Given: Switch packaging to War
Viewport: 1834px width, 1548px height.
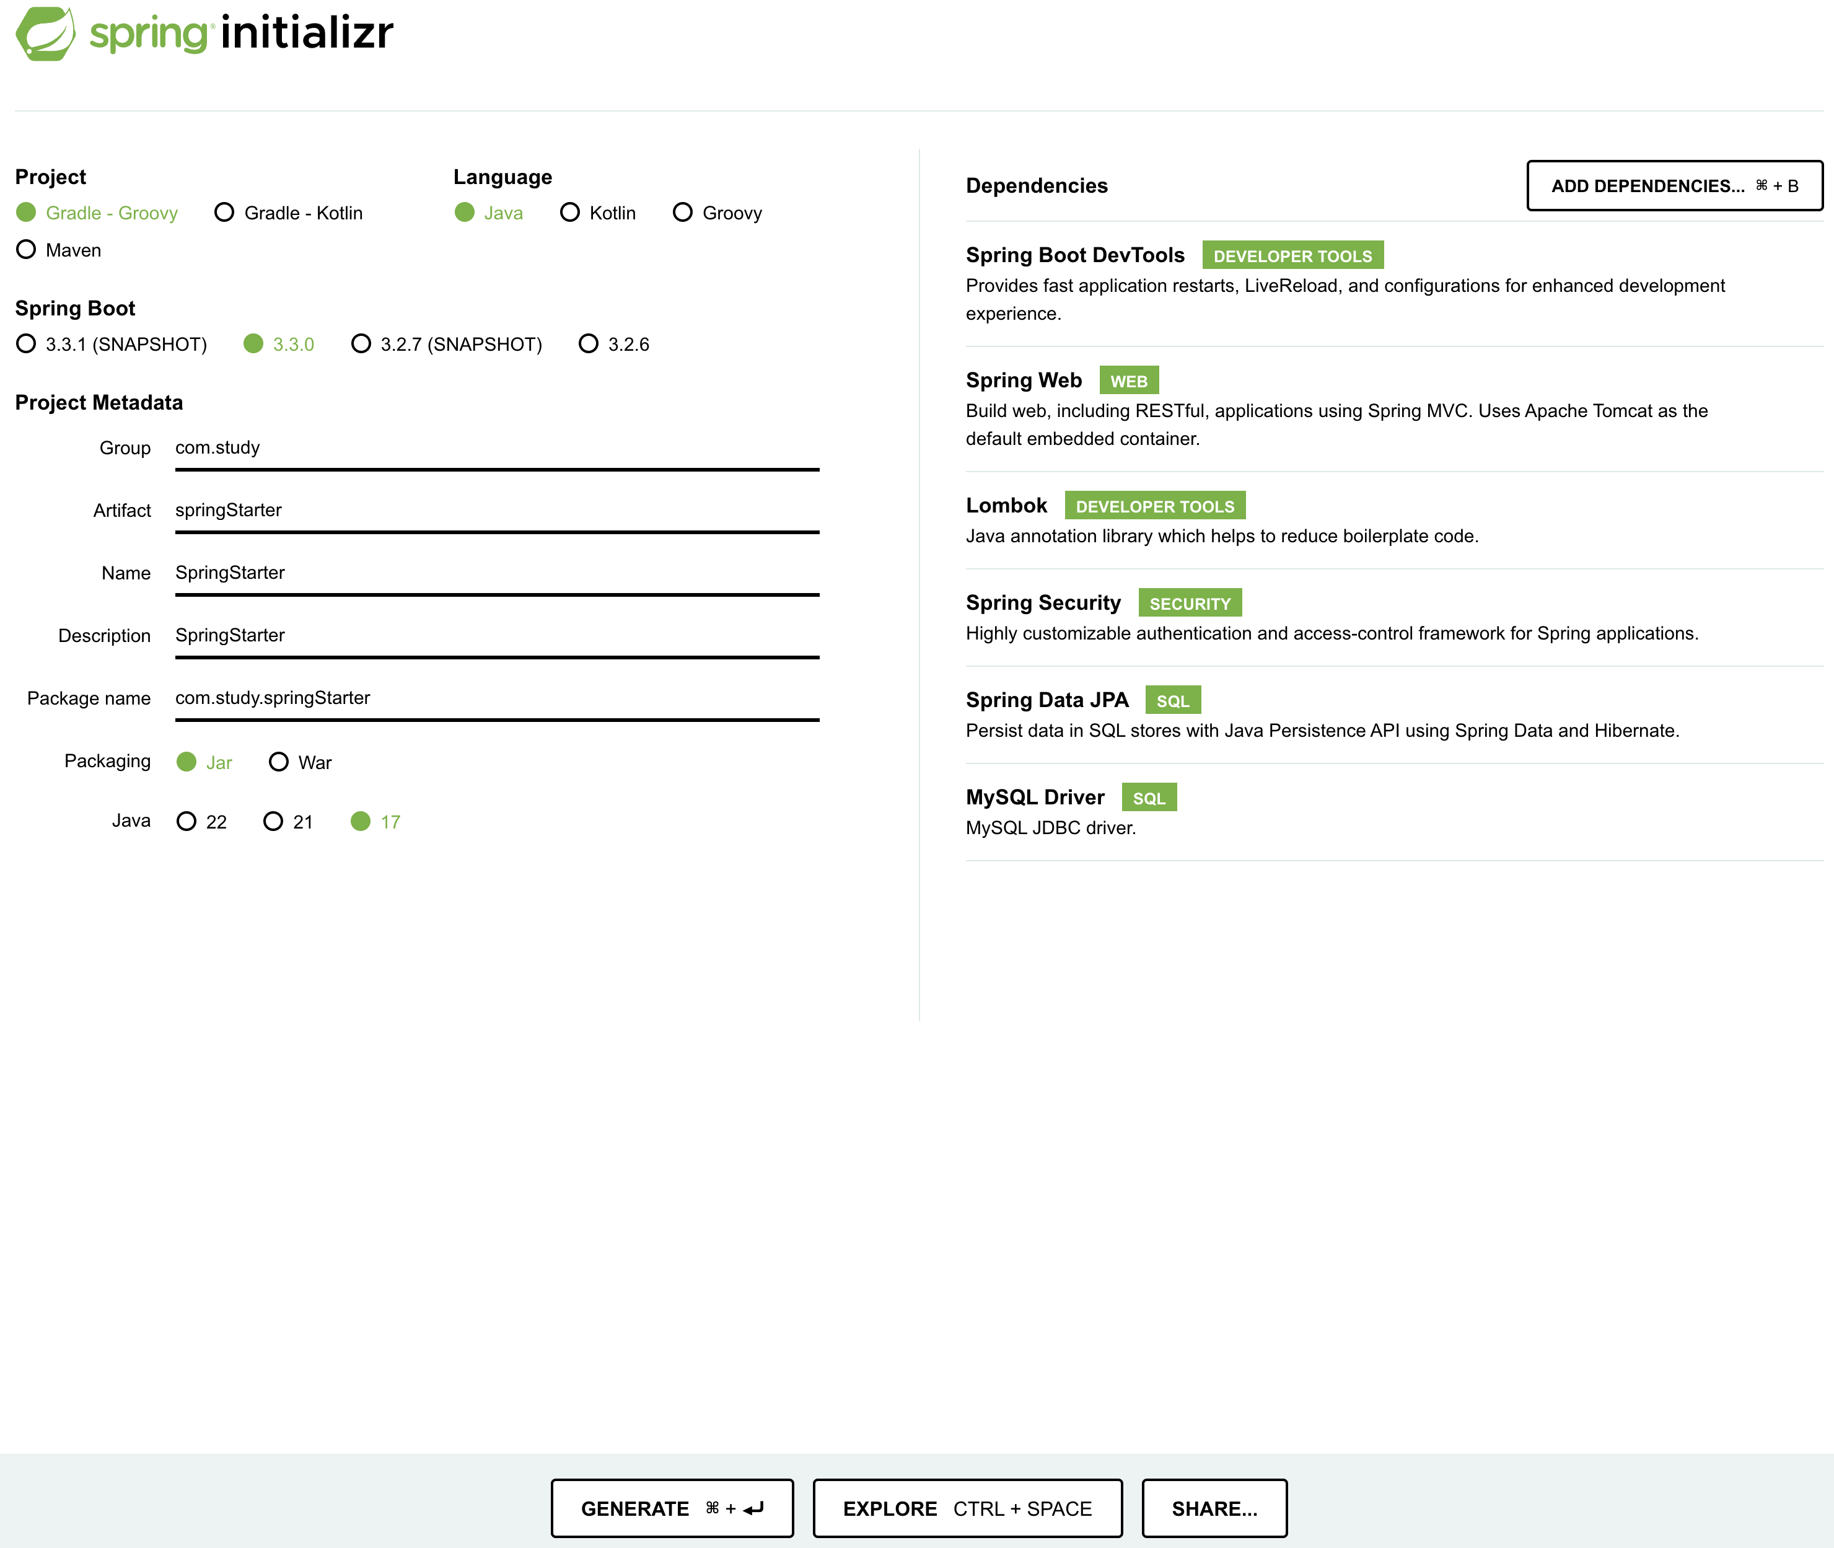Looking at the screenshot, I should pyautogui.click(x=279, y=762).
